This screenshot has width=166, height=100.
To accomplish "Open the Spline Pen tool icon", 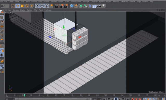I will (76, 6).
